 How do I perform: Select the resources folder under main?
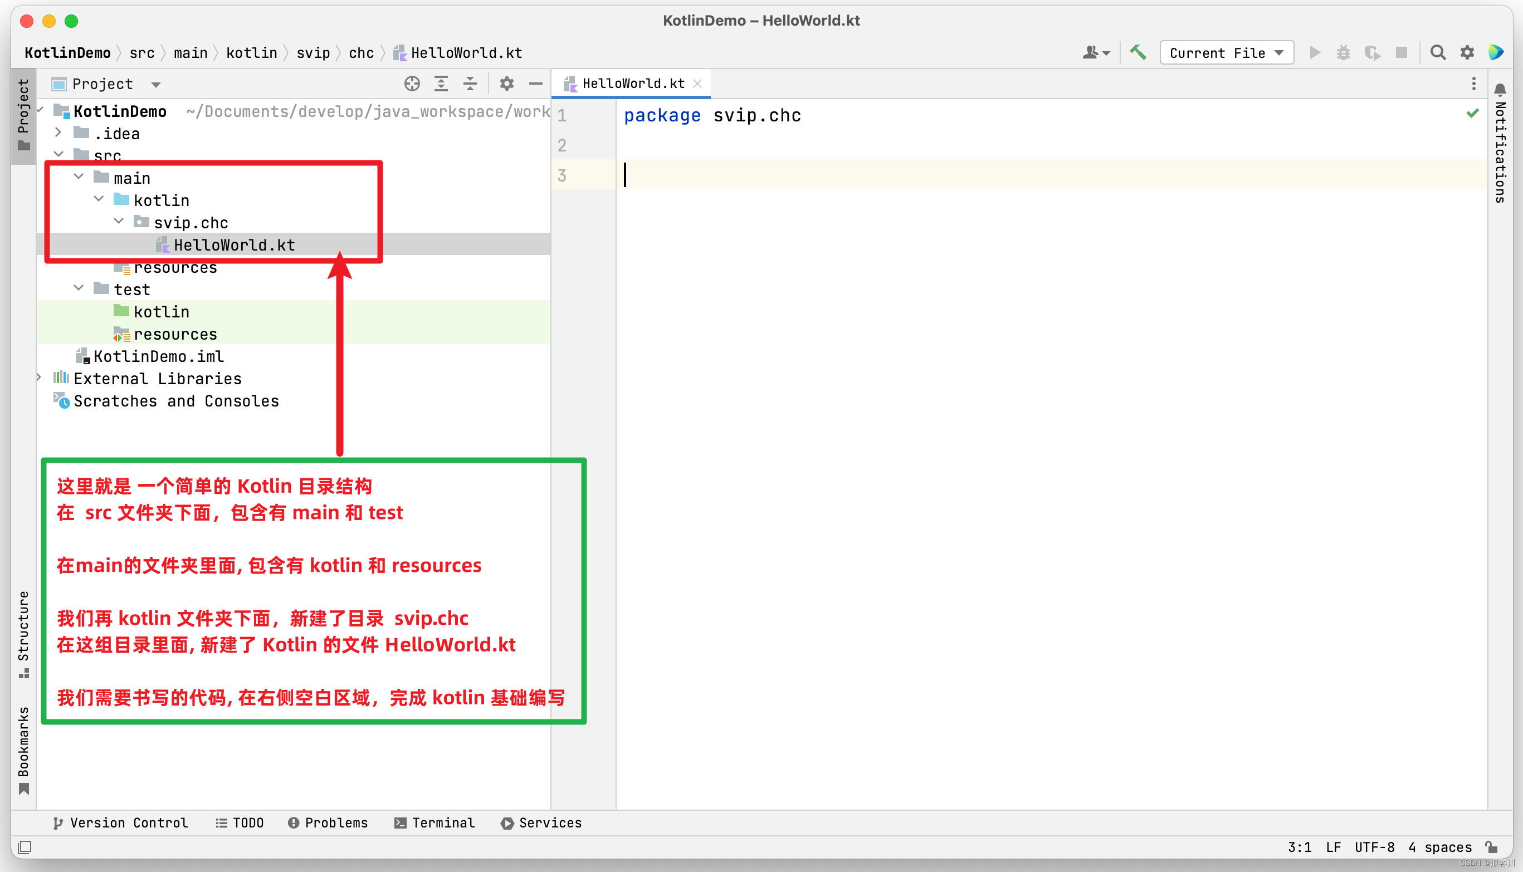[x=294, y=267]
